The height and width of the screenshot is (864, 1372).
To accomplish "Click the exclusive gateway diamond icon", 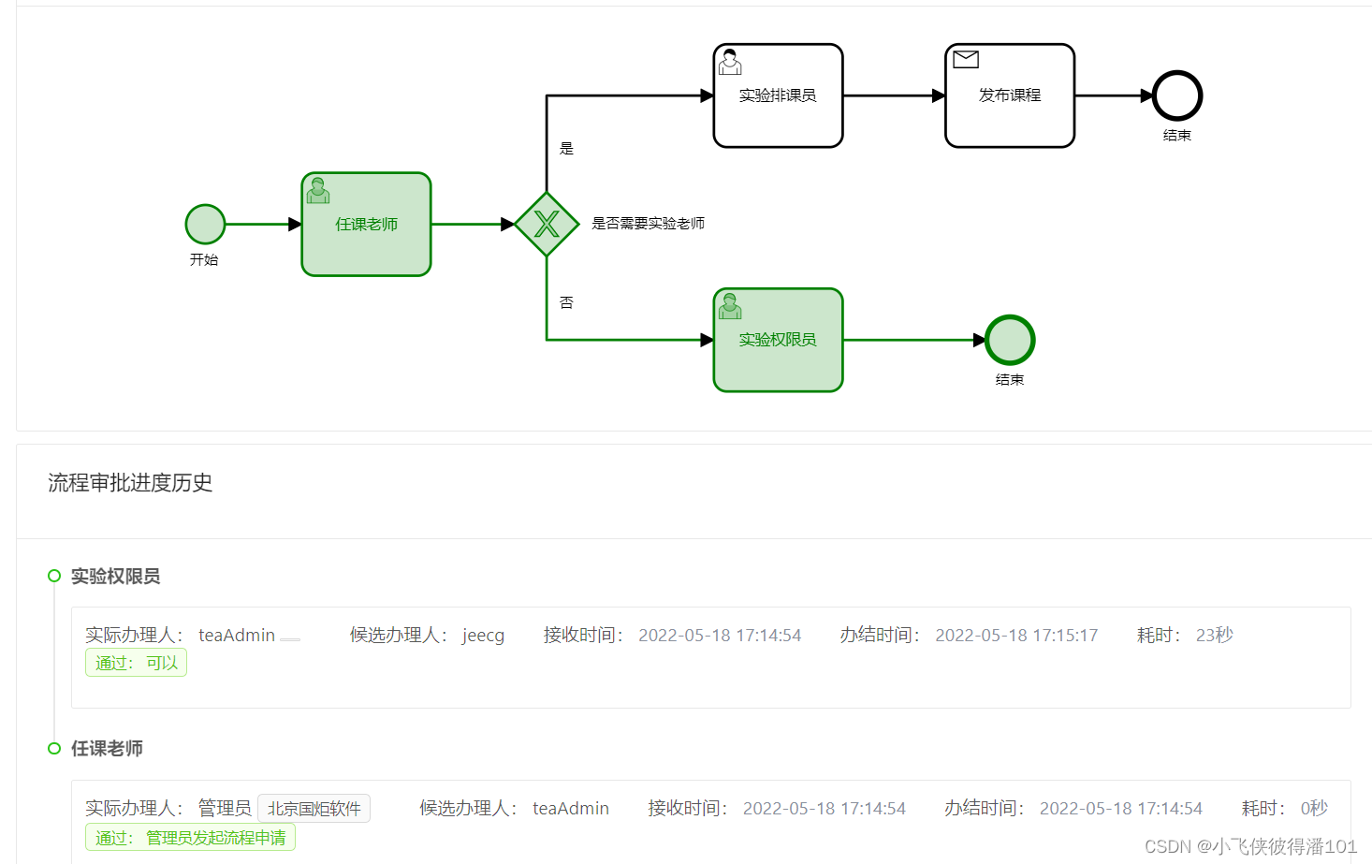I will 547,224.
